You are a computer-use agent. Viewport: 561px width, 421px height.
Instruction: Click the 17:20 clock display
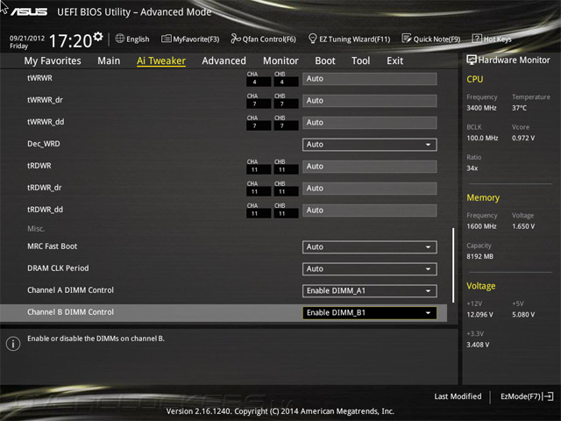(x=70, y=41)
